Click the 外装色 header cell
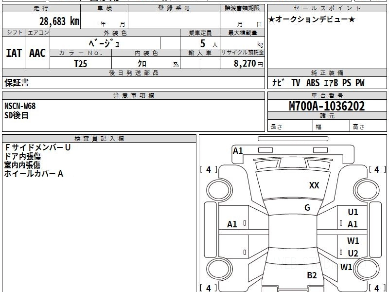This screenshot has width=389, height=292. click(x=115, y=33)
